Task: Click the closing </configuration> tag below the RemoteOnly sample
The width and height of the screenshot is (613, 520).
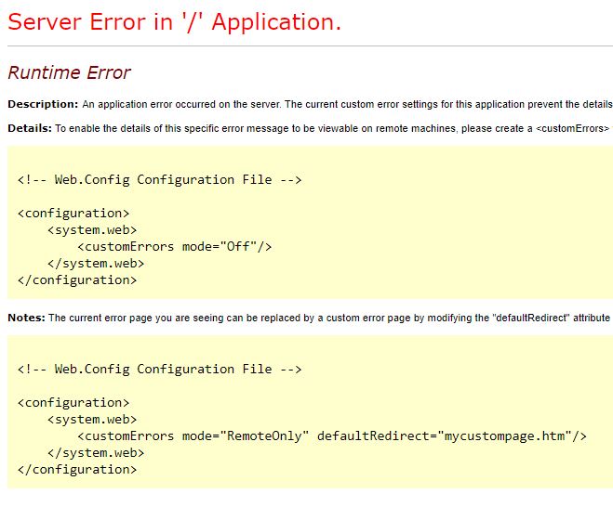Action: pos(77,469)
